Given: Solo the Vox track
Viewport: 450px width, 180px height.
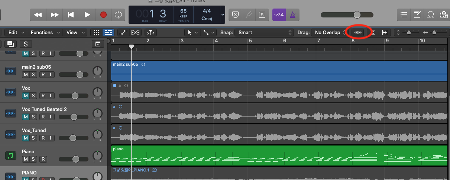Looking at the screenshot, I should [33, 96].
